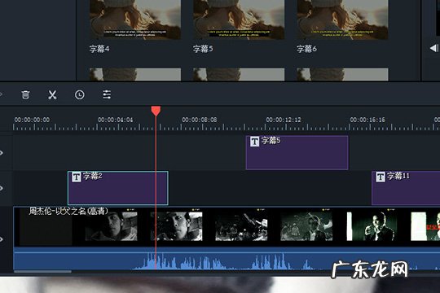Open the clock duration tool
Image resolution: width=440 pixels, height=293 pixels.
(79, 94)
